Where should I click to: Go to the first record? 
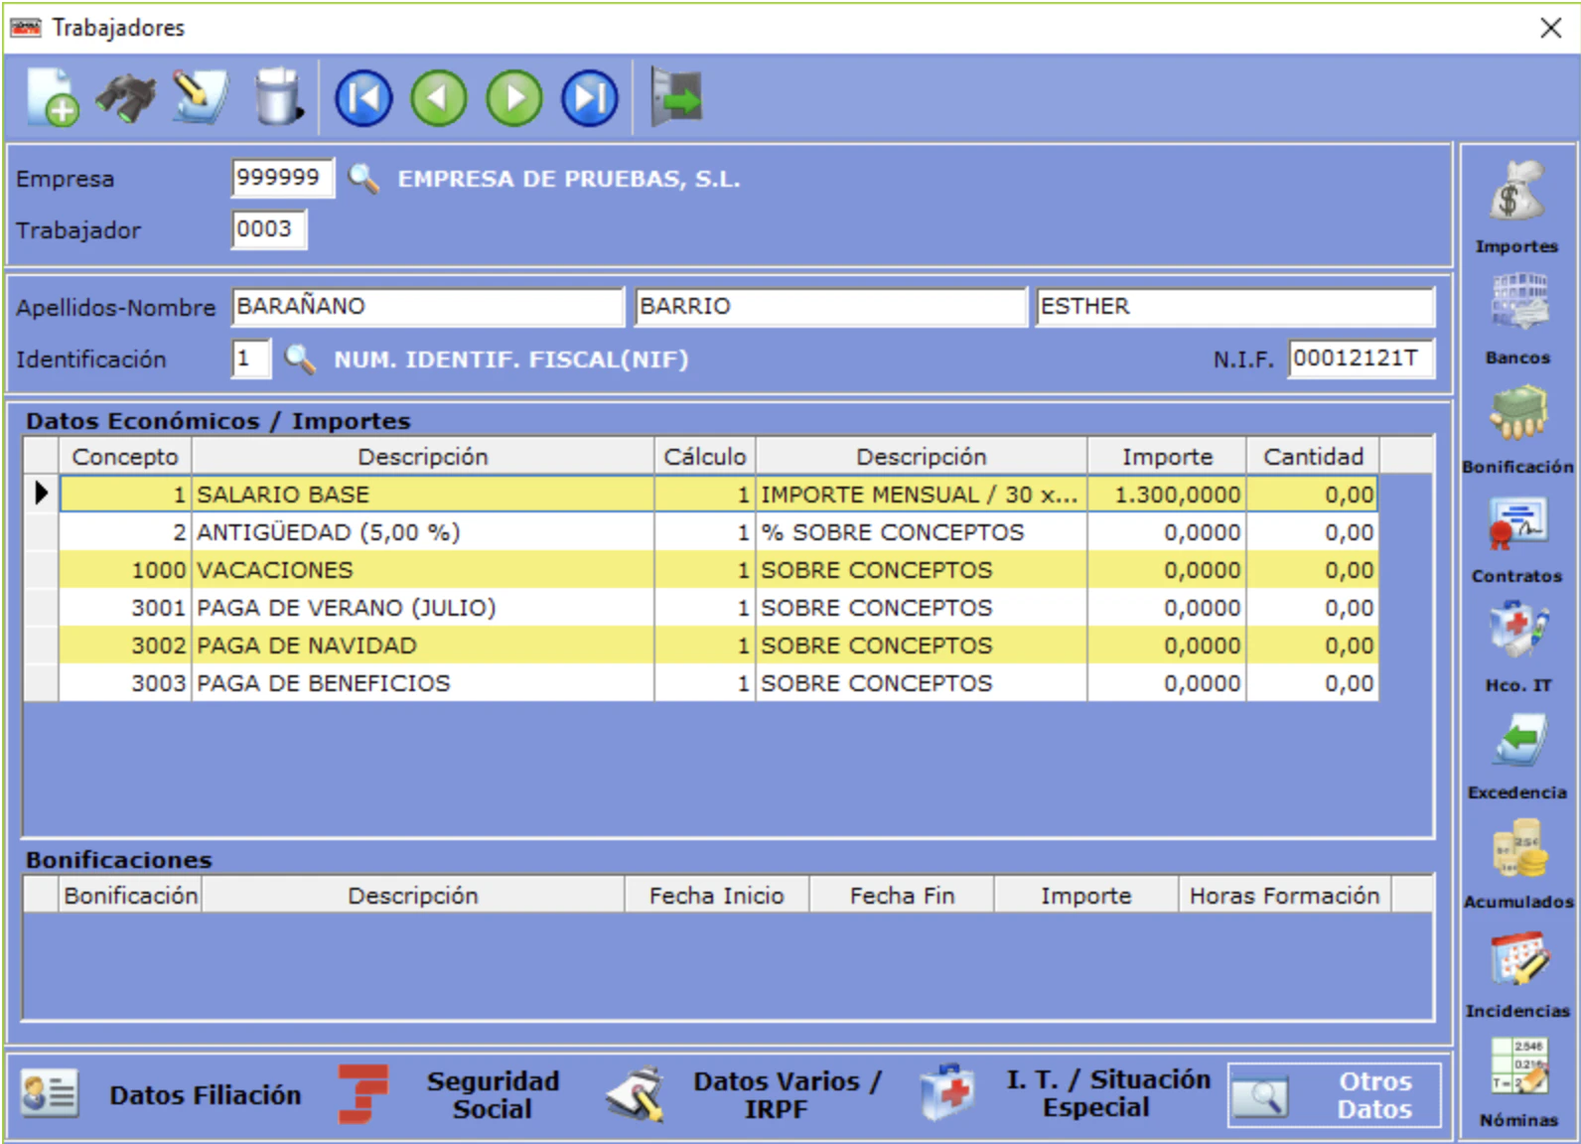point(363,98)
